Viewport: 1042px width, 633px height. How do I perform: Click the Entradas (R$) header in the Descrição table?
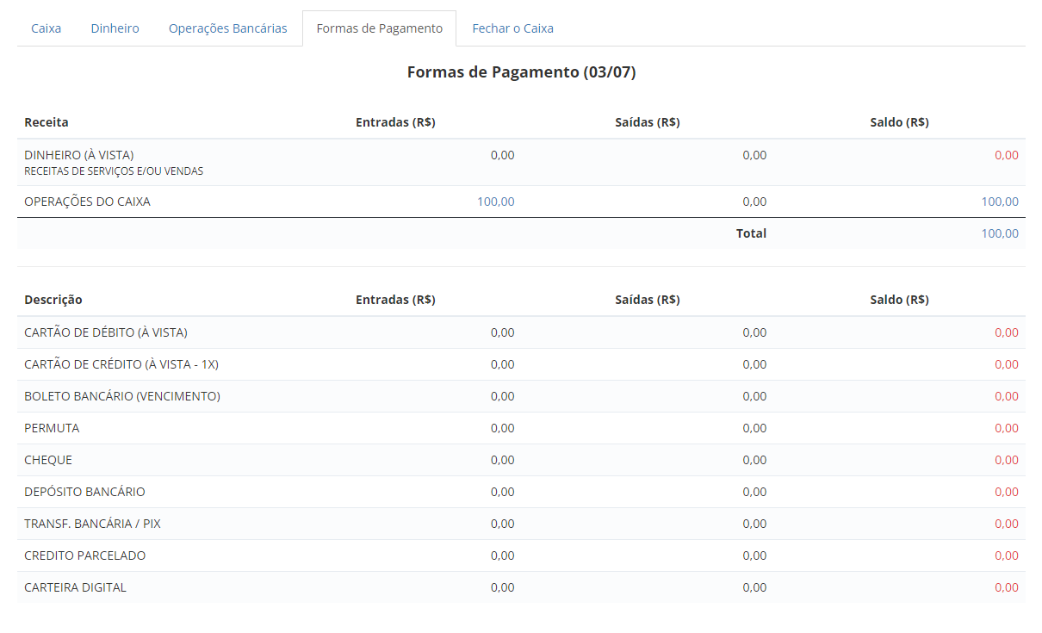tap(395, 300)
